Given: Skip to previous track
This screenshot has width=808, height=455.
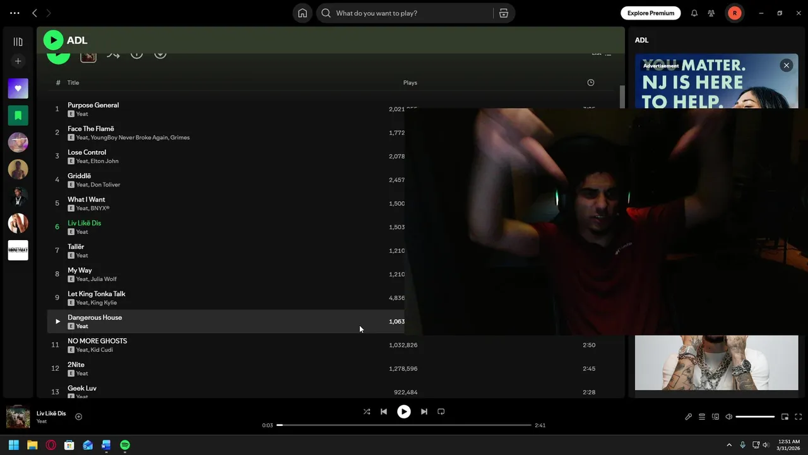Looking at the screenshot, I should [x=383, y=411].
